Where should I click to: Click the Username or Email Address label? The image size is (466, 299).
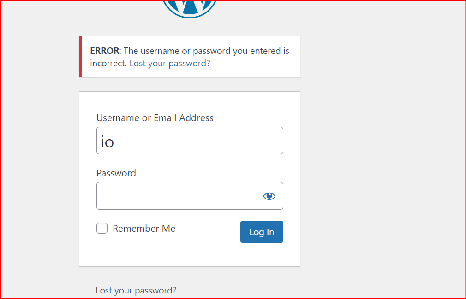pos(155,118)
